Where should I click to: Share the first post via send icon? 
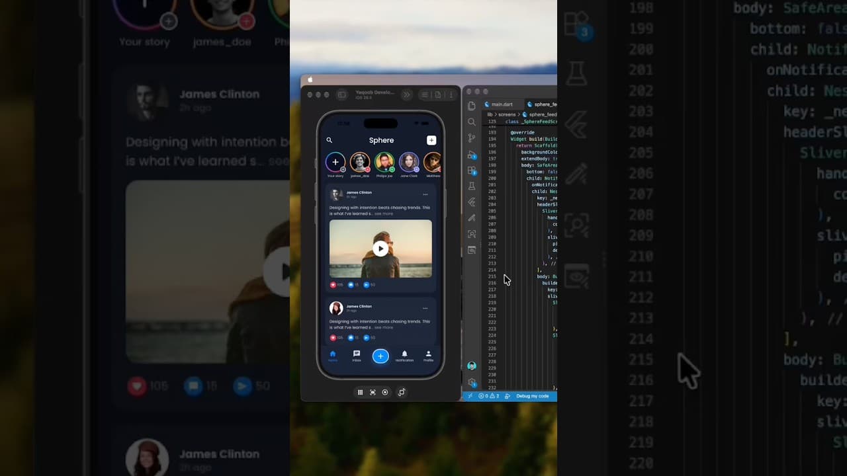coord(366,285)
